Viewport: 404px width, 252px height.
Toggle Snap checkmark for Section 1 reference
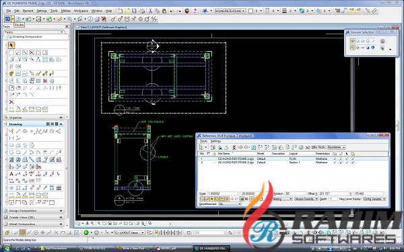pyautogui.click(x=341, y=163)
